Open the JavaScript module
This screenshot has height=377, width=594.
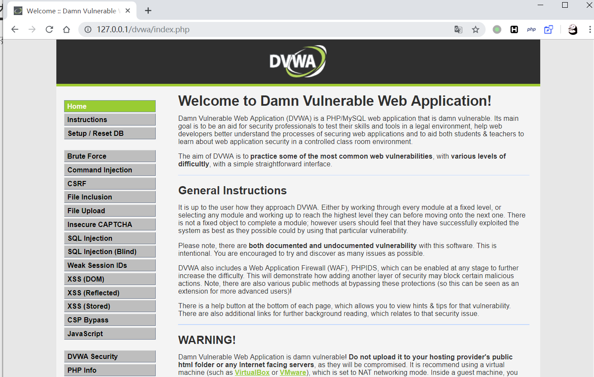coord(110,334)
